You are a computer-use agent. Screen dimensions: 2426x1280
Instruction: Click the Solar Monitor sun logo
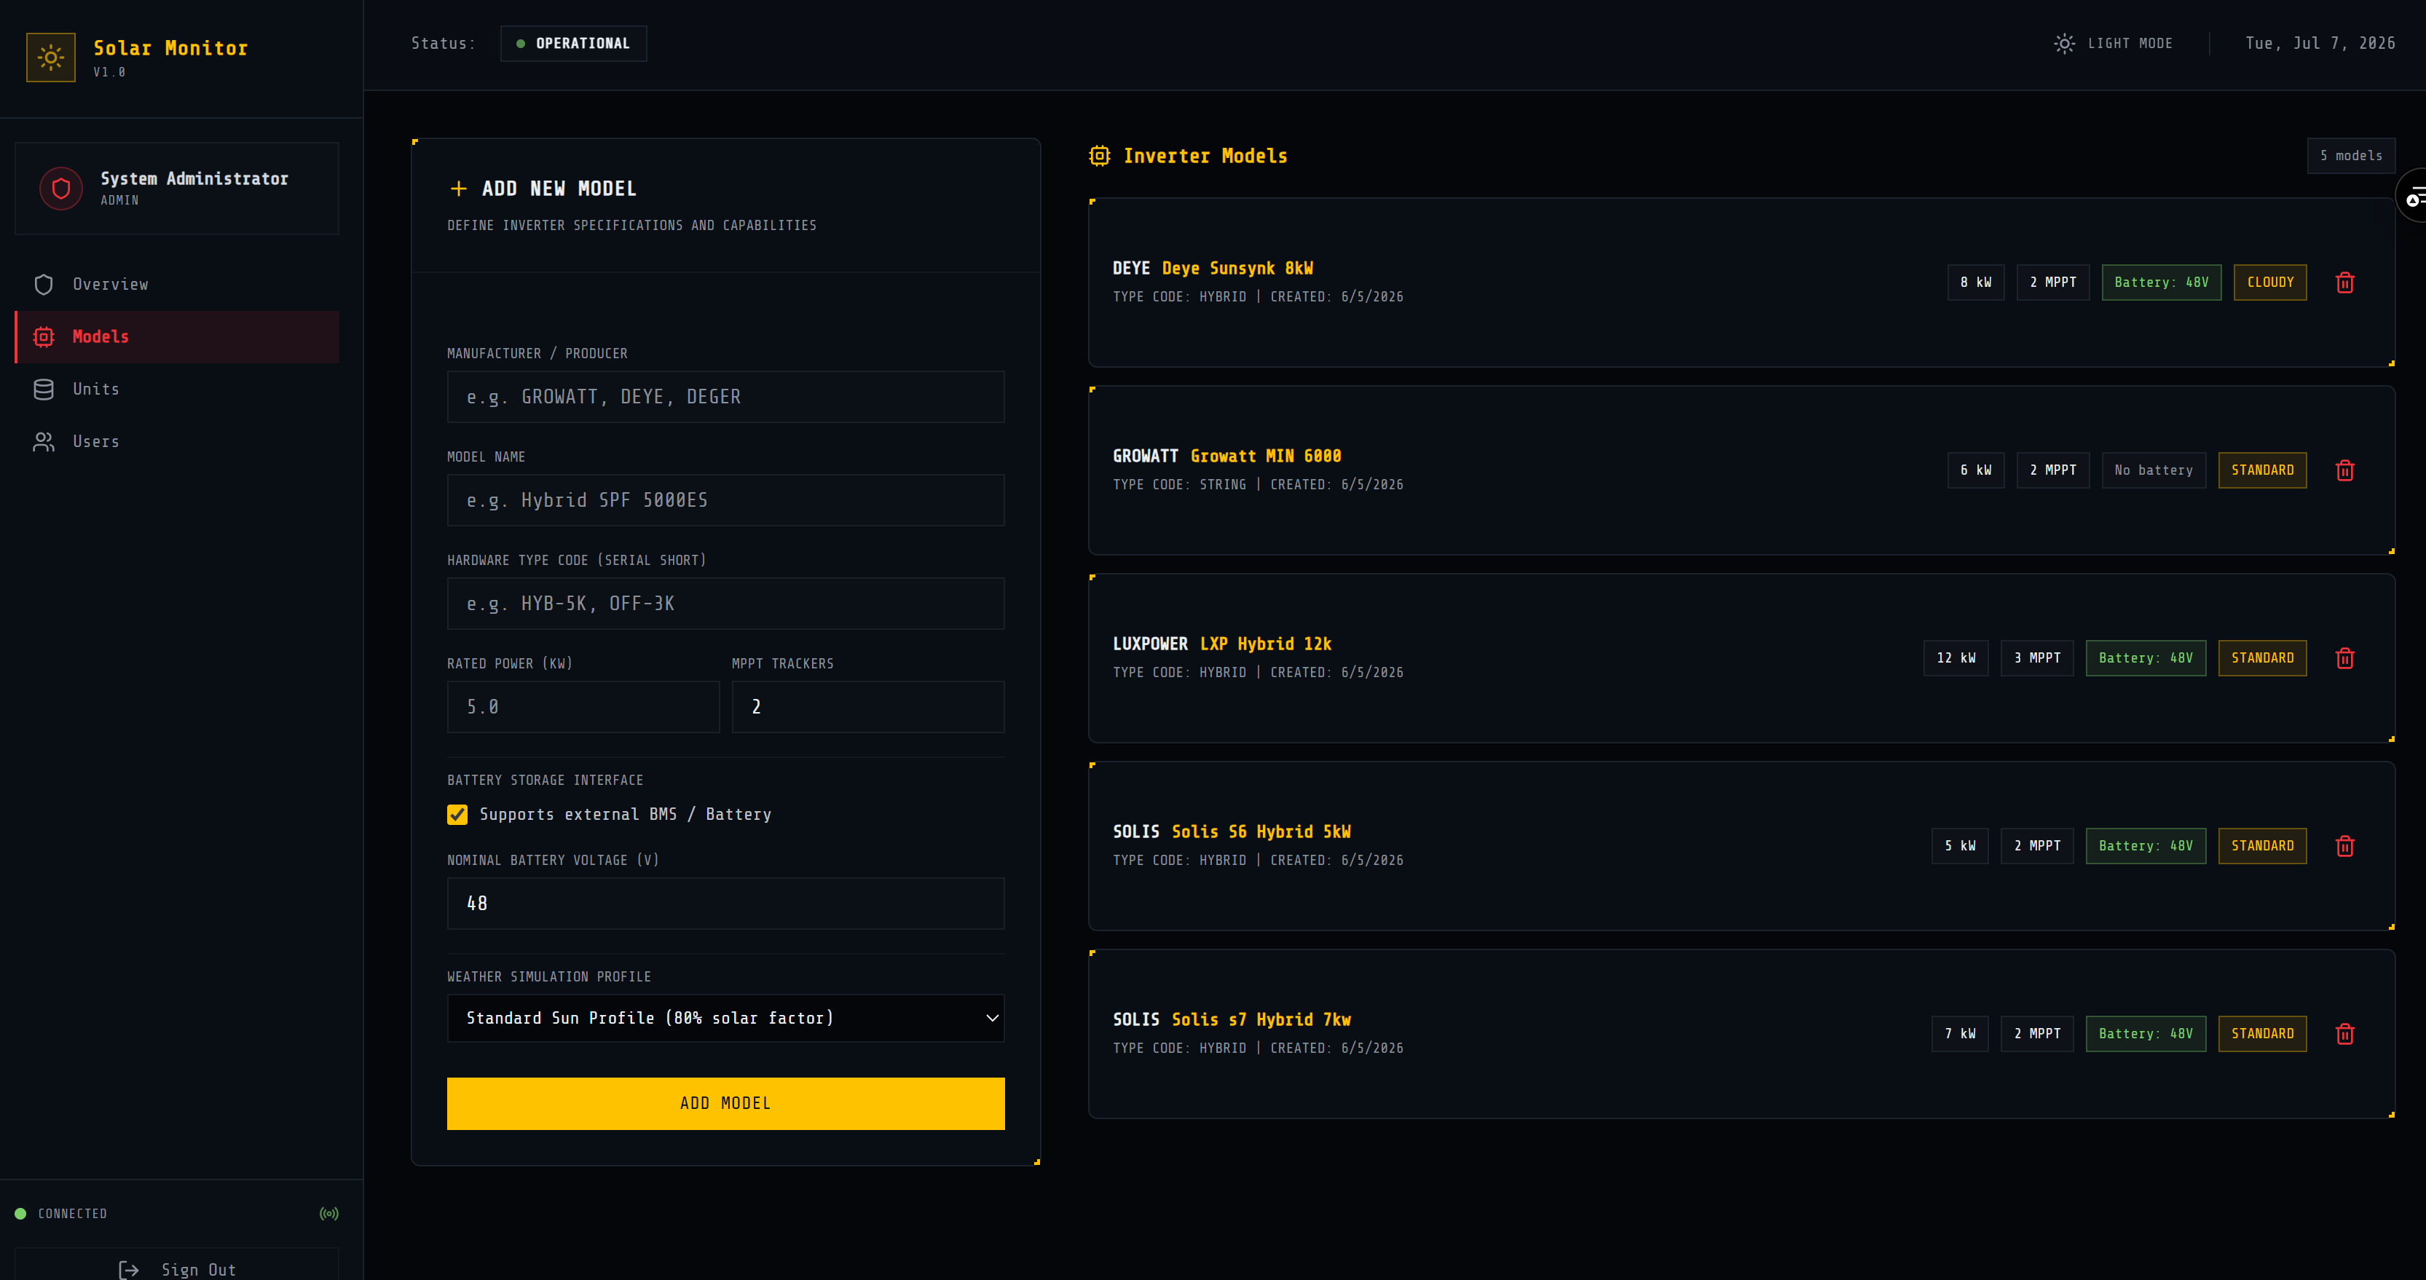click(51, 58)
